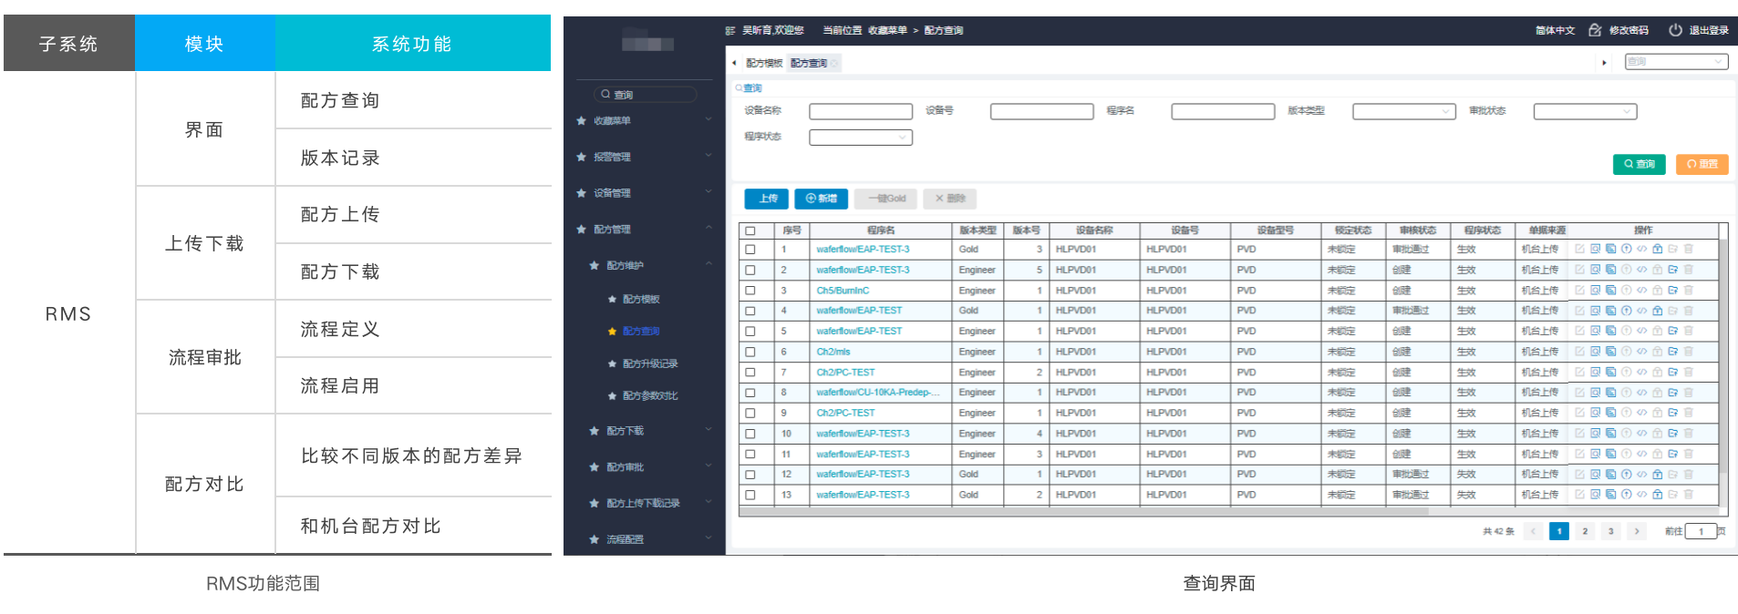This screenshot has height=614, width=1738.
Task: Open 配方升级记录 in the sidebar
Action: click(x=649, y=363)
